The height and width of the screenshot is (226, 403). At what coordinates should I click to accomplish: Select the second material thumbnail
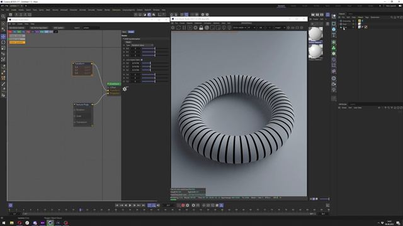click(315, 52)
